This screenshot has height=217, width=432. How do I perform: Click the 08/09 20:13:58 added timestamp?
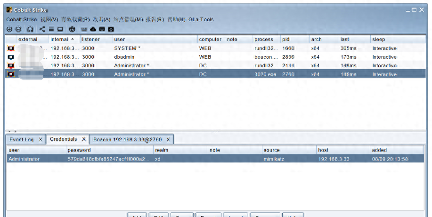coord(390,159)
